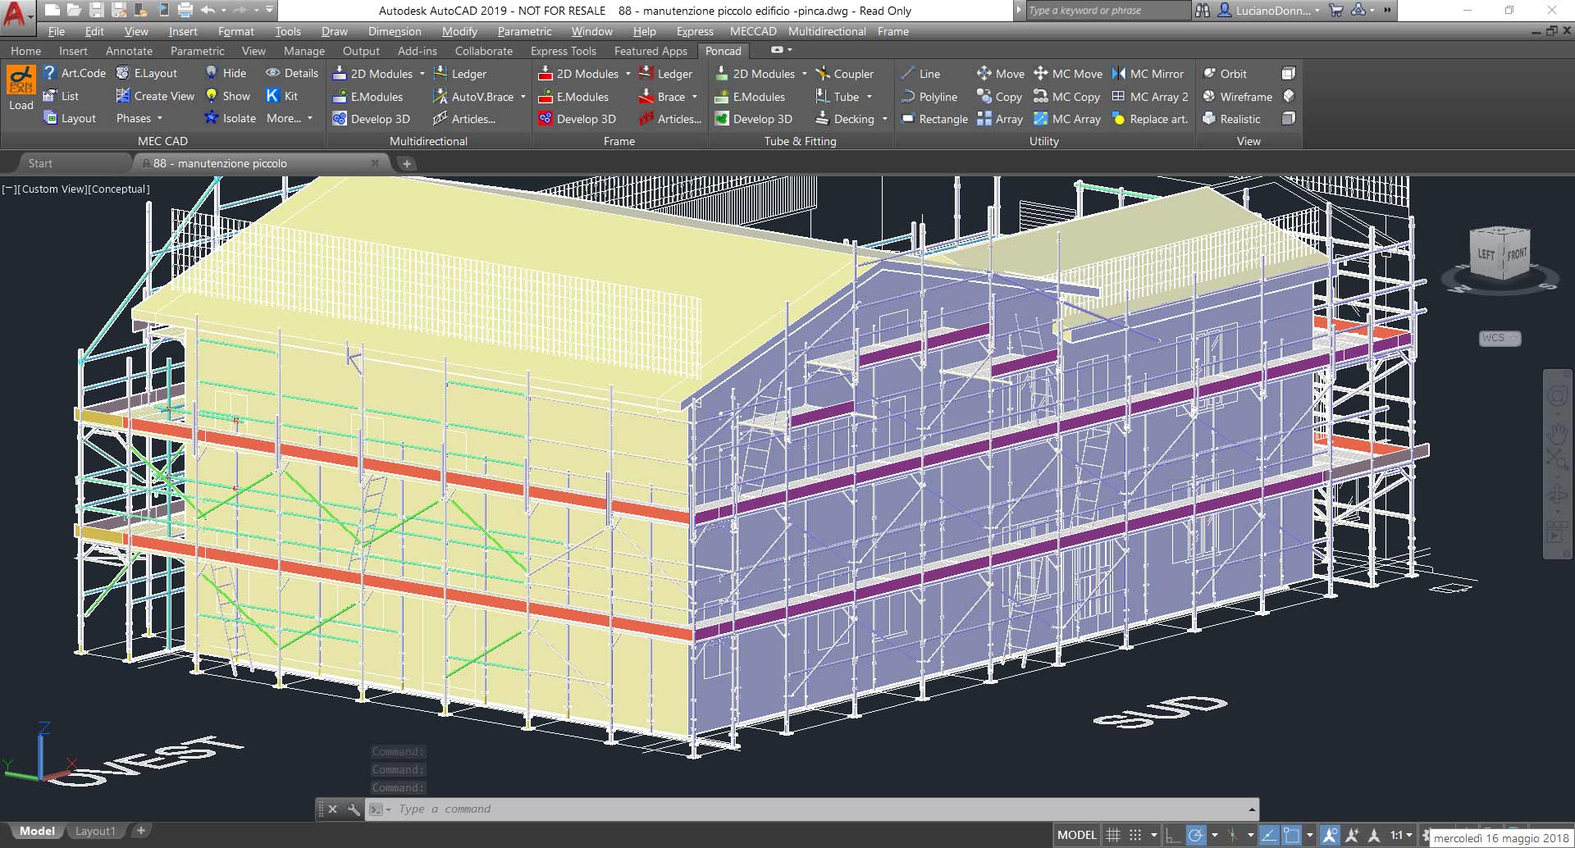Image resolution: width=1575 pixels, height=848 pixels.
Task: Click inside the command line input field
Action: (656, 809)
